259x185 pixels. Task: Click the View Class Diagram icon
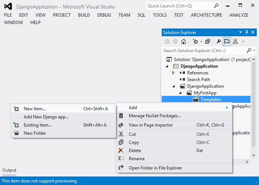(235, 41)
